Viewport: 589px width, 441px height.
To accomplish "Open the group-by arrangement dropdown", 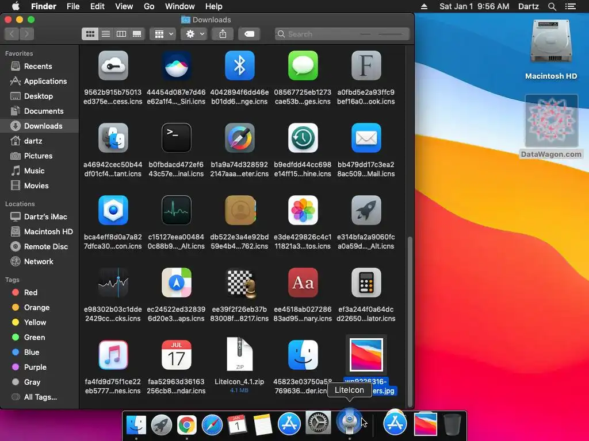I will (163, 34).
